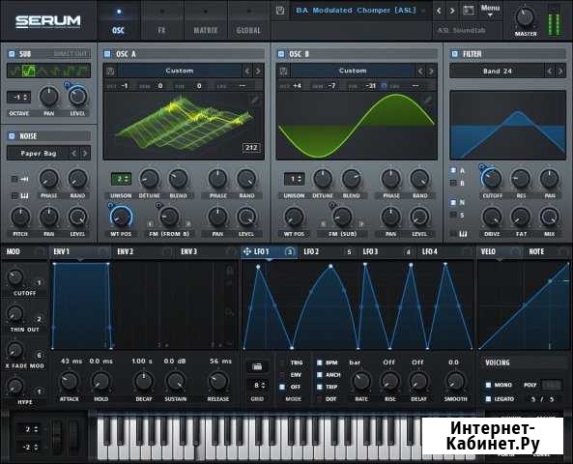573x464 pixels.
Task: Select next noise sample after Paper Bag
Action: click(85, 153)
